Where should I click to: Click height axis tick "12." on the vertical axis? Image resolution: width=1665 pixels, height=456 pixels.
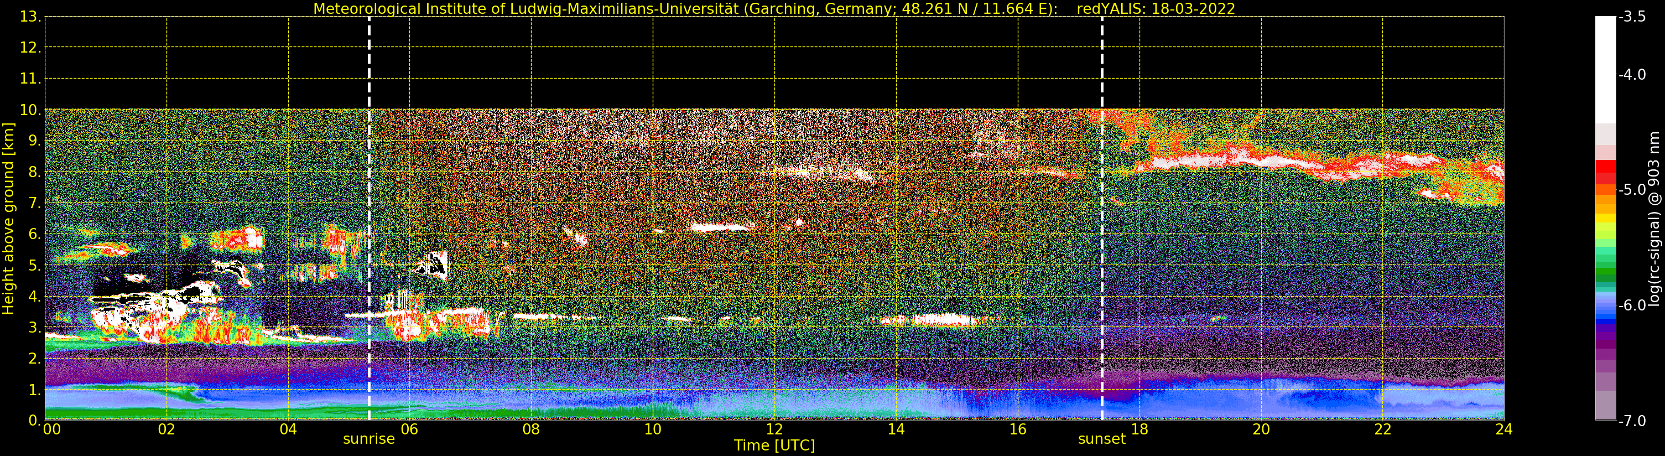(30, 48)
